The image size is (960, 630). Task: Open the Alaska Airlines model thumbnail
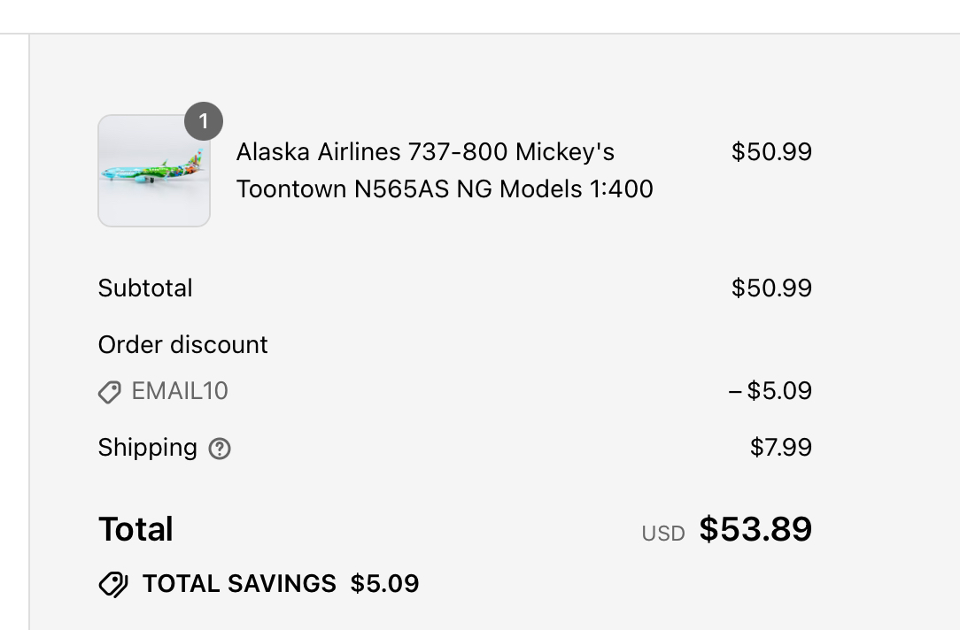[x=154, y=171]
